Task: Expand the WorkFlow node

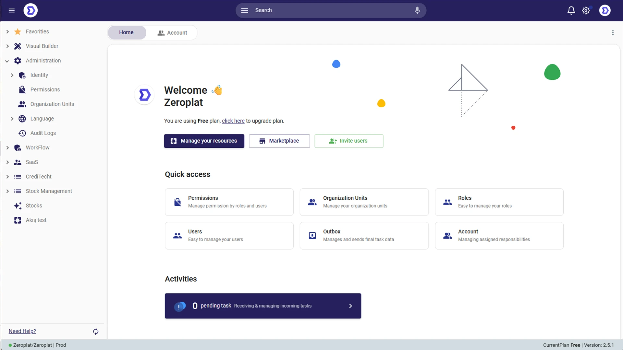Action: (x=7, y=148)
